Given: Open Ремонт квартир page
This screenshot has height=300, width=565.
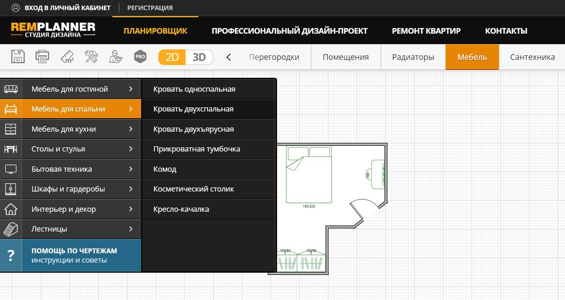Looking at the screenshot, I should point(426,31).
